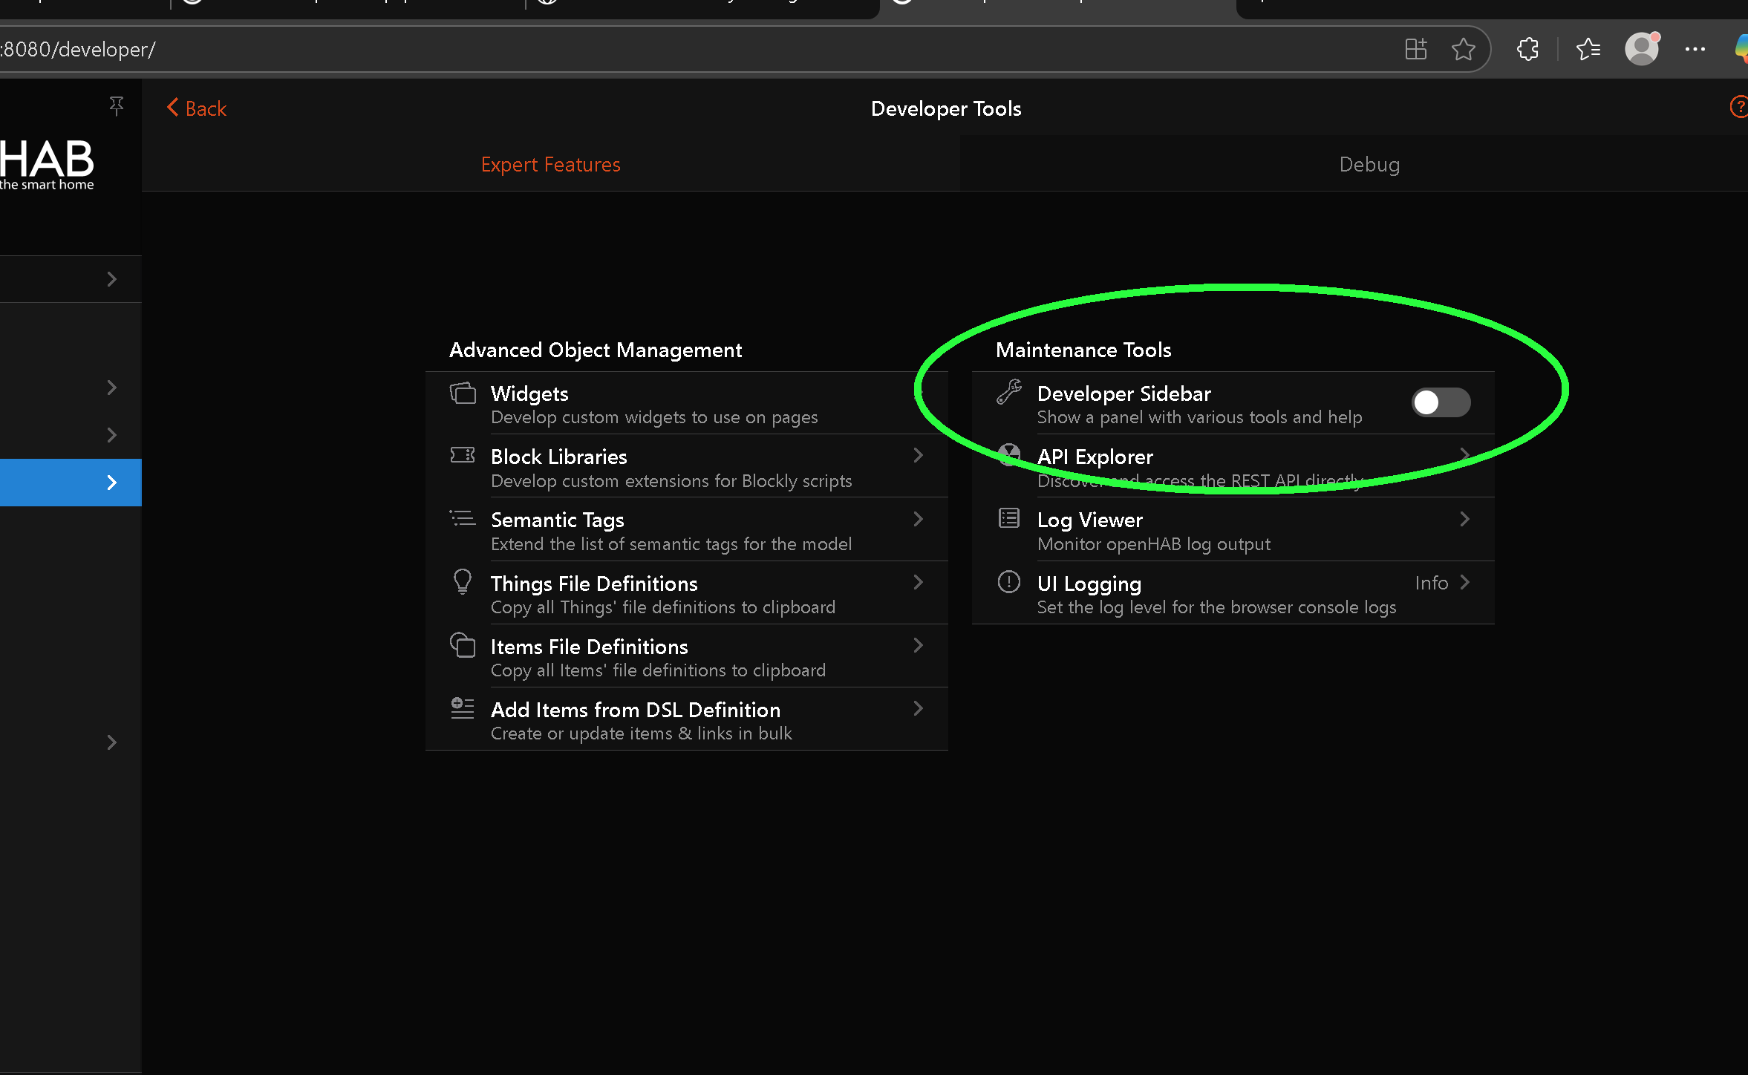The height and width of the screenshot is (1075, 1748).
Task: Expand the Semantic Tags chevron
Action: [x=919, y=519]
